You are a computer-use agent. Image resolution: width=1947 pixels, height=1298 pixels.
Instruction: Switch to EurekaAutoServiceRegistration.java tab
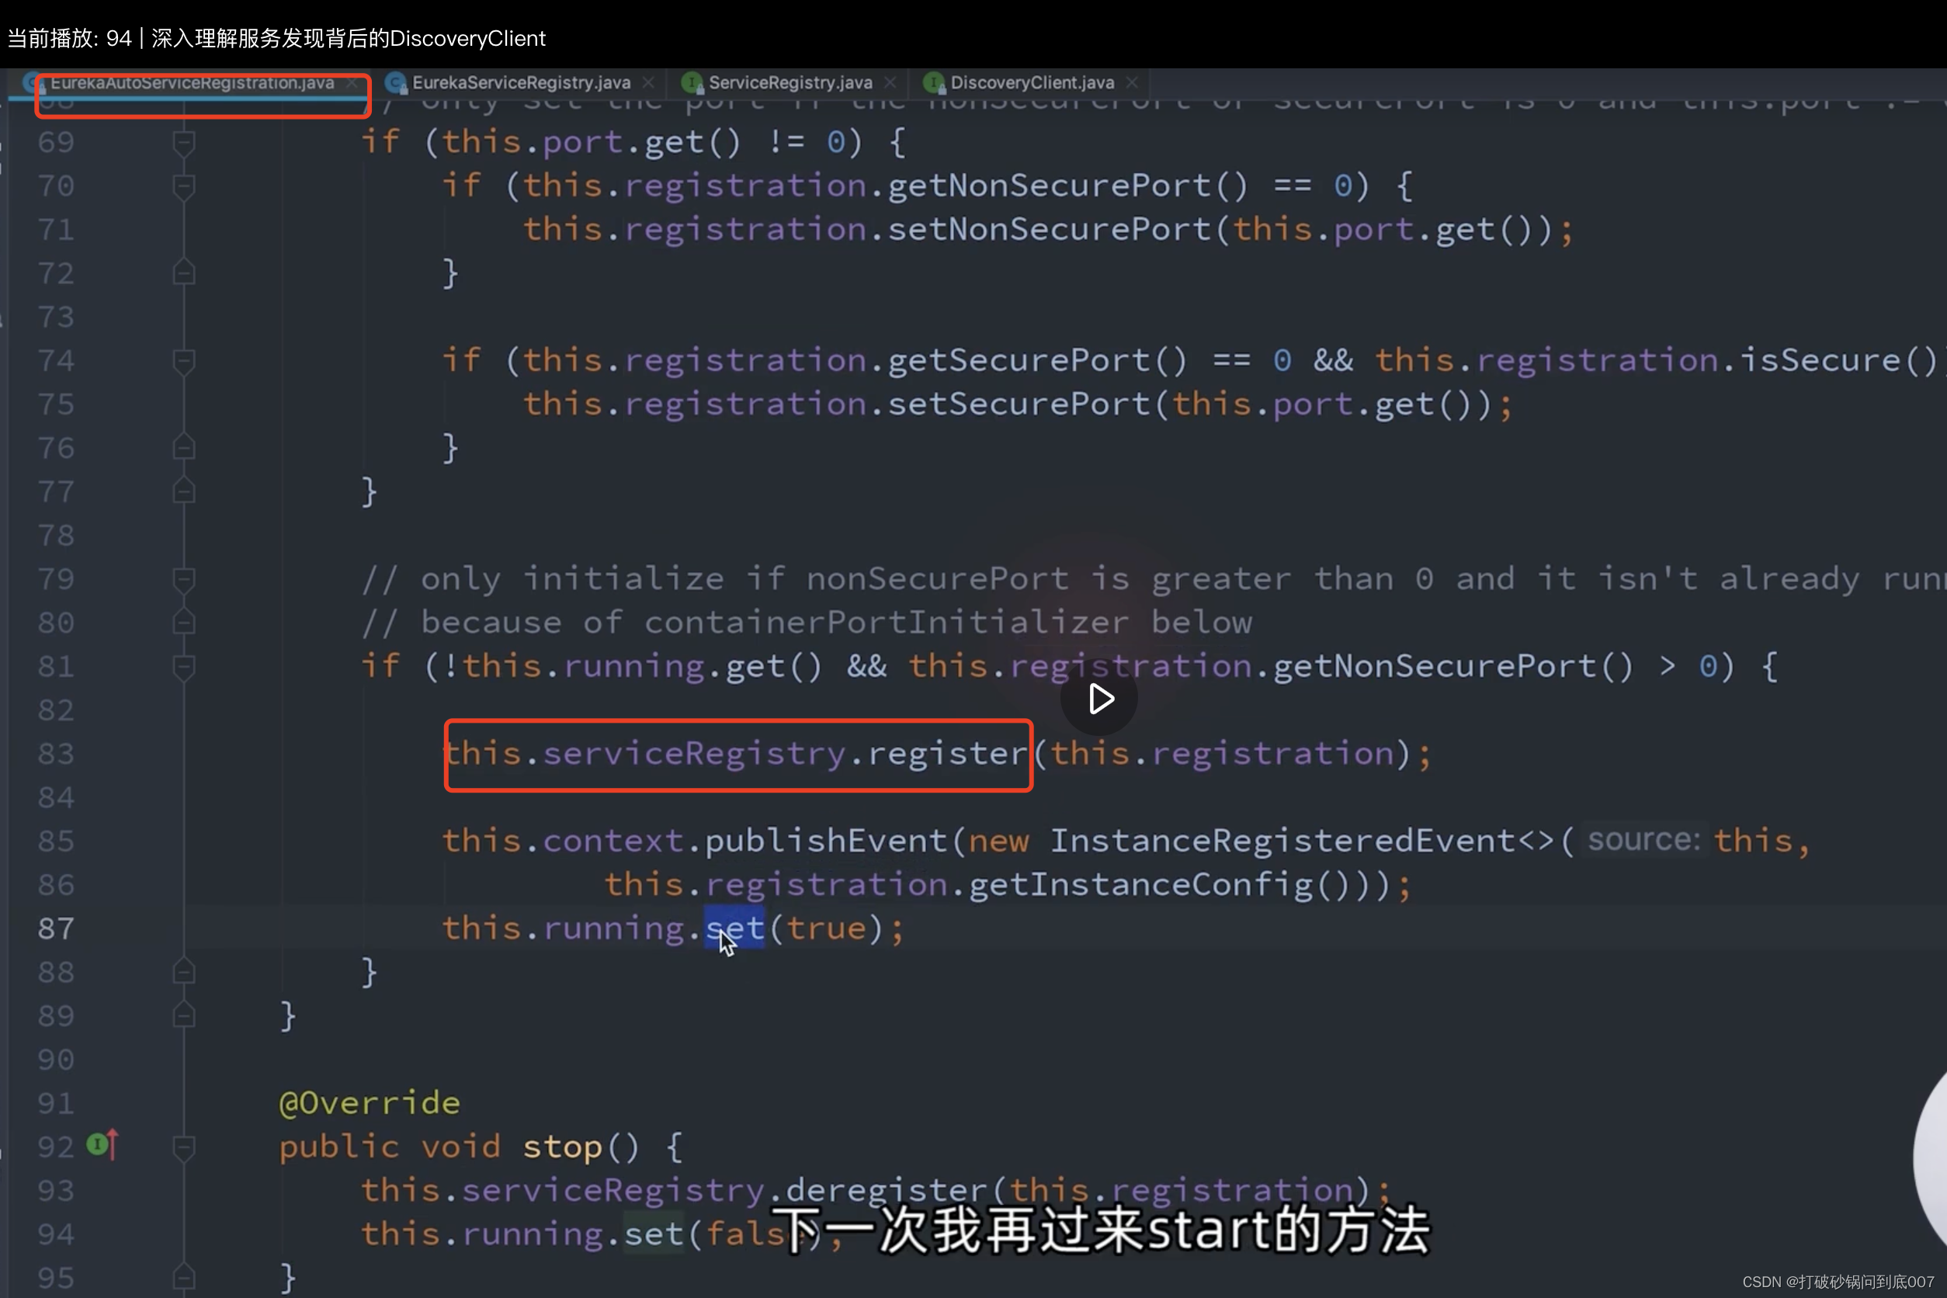coord(192,83)
